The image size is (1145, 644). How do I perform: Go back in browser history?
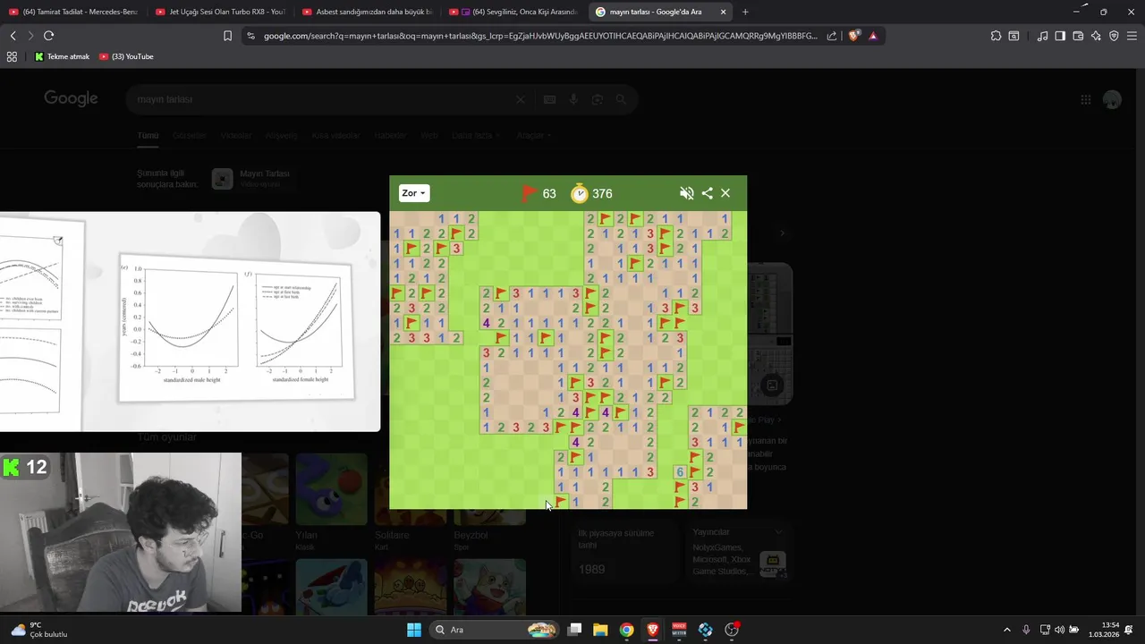click(x=13, y=36)
